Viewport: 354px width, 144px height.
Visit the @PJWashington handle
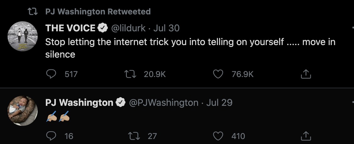(164, 103)
